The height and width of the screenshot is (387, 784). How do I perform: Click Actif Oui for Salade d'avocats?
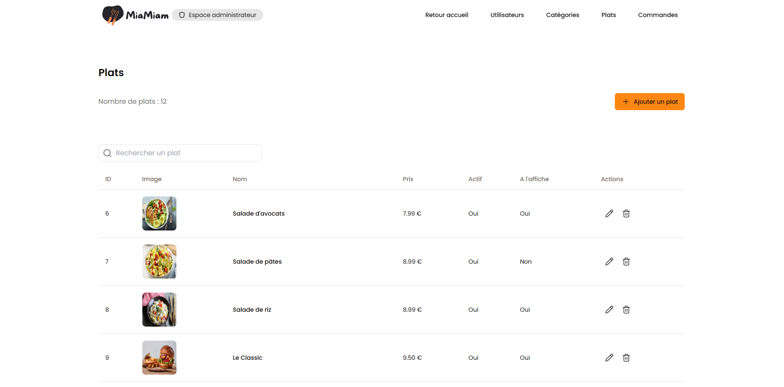pos(473,213)
